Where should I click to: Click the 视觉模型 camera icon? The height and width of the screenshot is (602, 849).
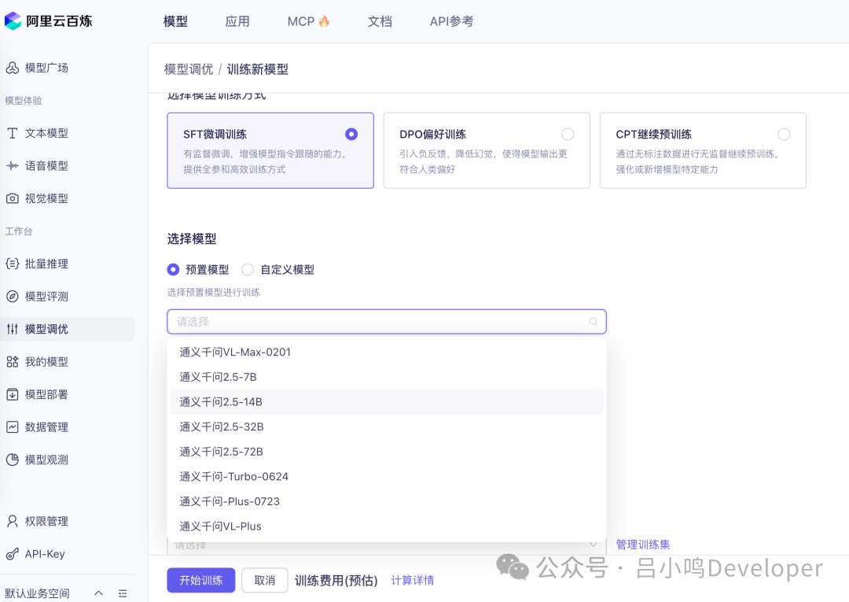tap(12, 199)
